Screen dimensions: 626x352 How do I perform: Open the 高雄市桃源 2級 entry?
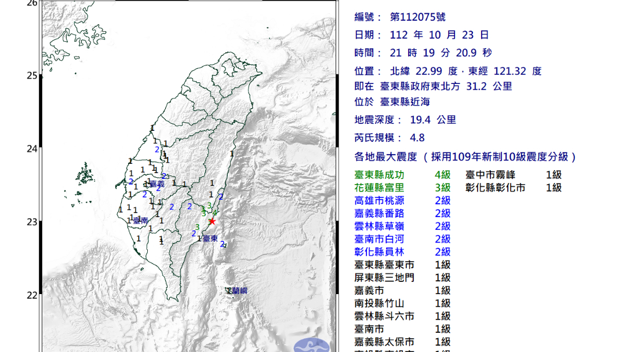[402, 201]
